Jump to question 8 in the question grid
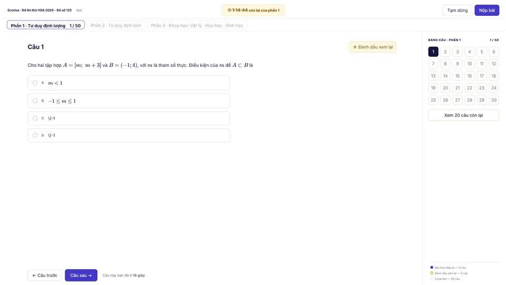 pos(445,64)
